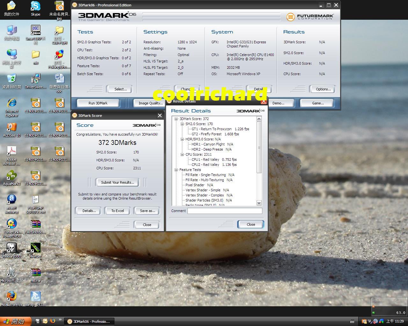
Task: Collapse the HDR/SM3.0 Score tree node
Action: 182,139
